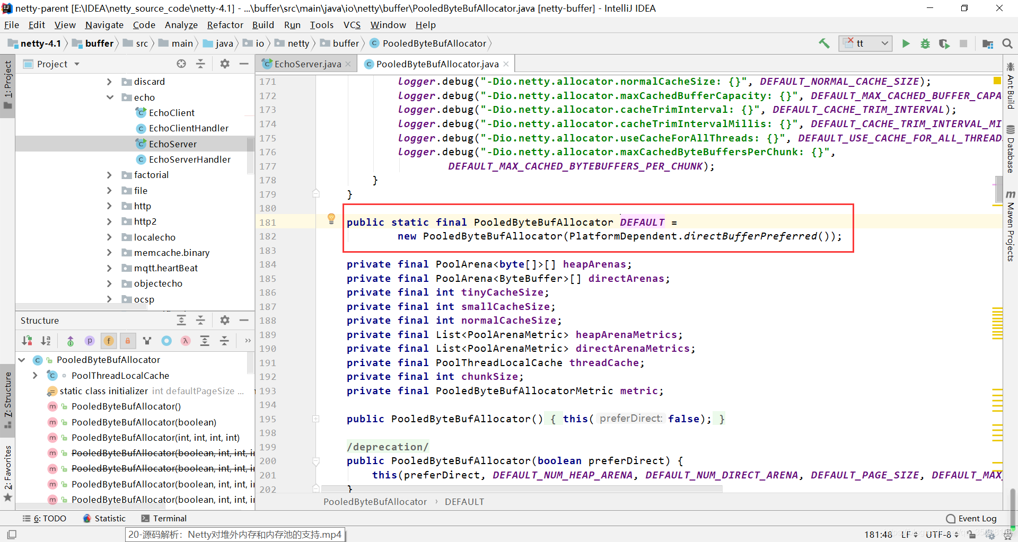Open the tt run configuration dropdown

click(865, 43)
